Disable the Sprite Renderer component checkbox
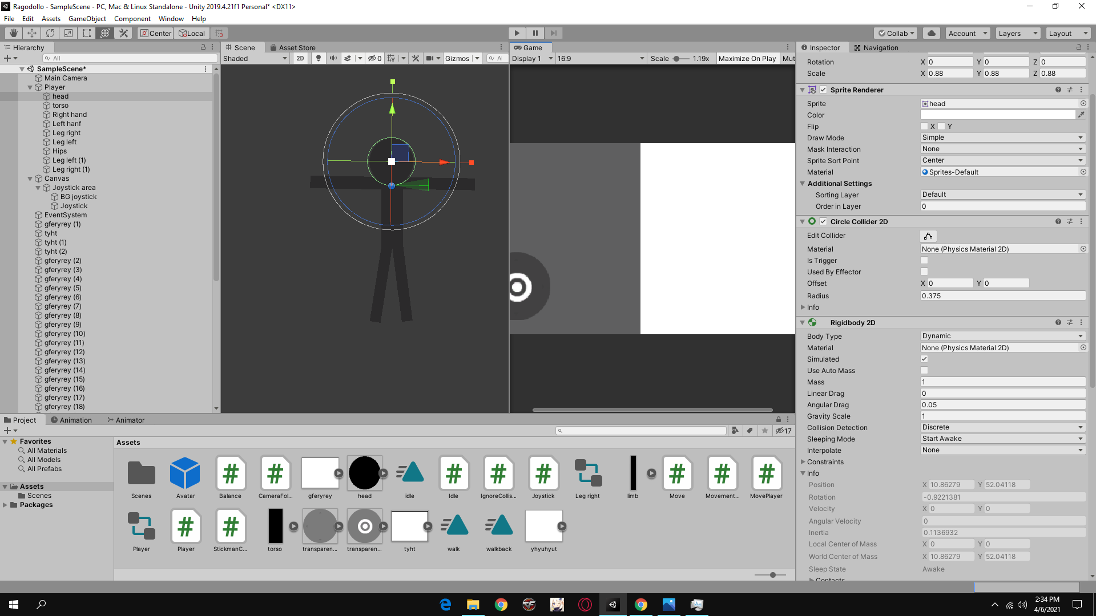Viewport: 1096px width, 616px height. click(823, 90)
